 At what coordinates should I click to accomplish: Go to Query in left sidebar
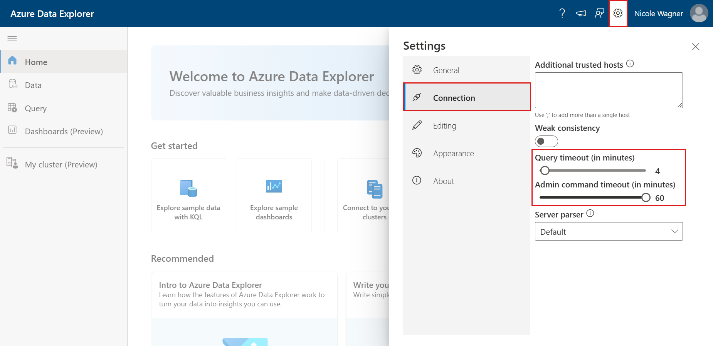click(x=35, y=108)
